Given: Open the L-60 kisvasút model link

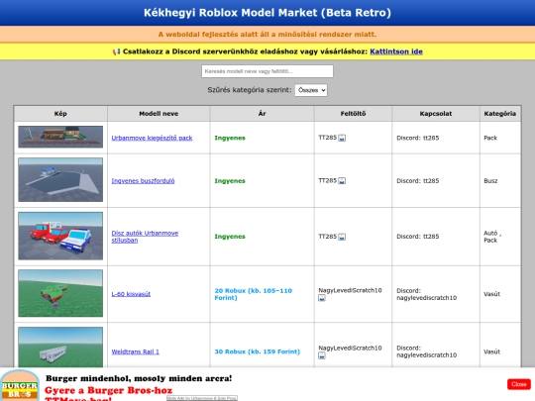Looking at the screenshot, I should pyautogui.click(x=131, y=294).
